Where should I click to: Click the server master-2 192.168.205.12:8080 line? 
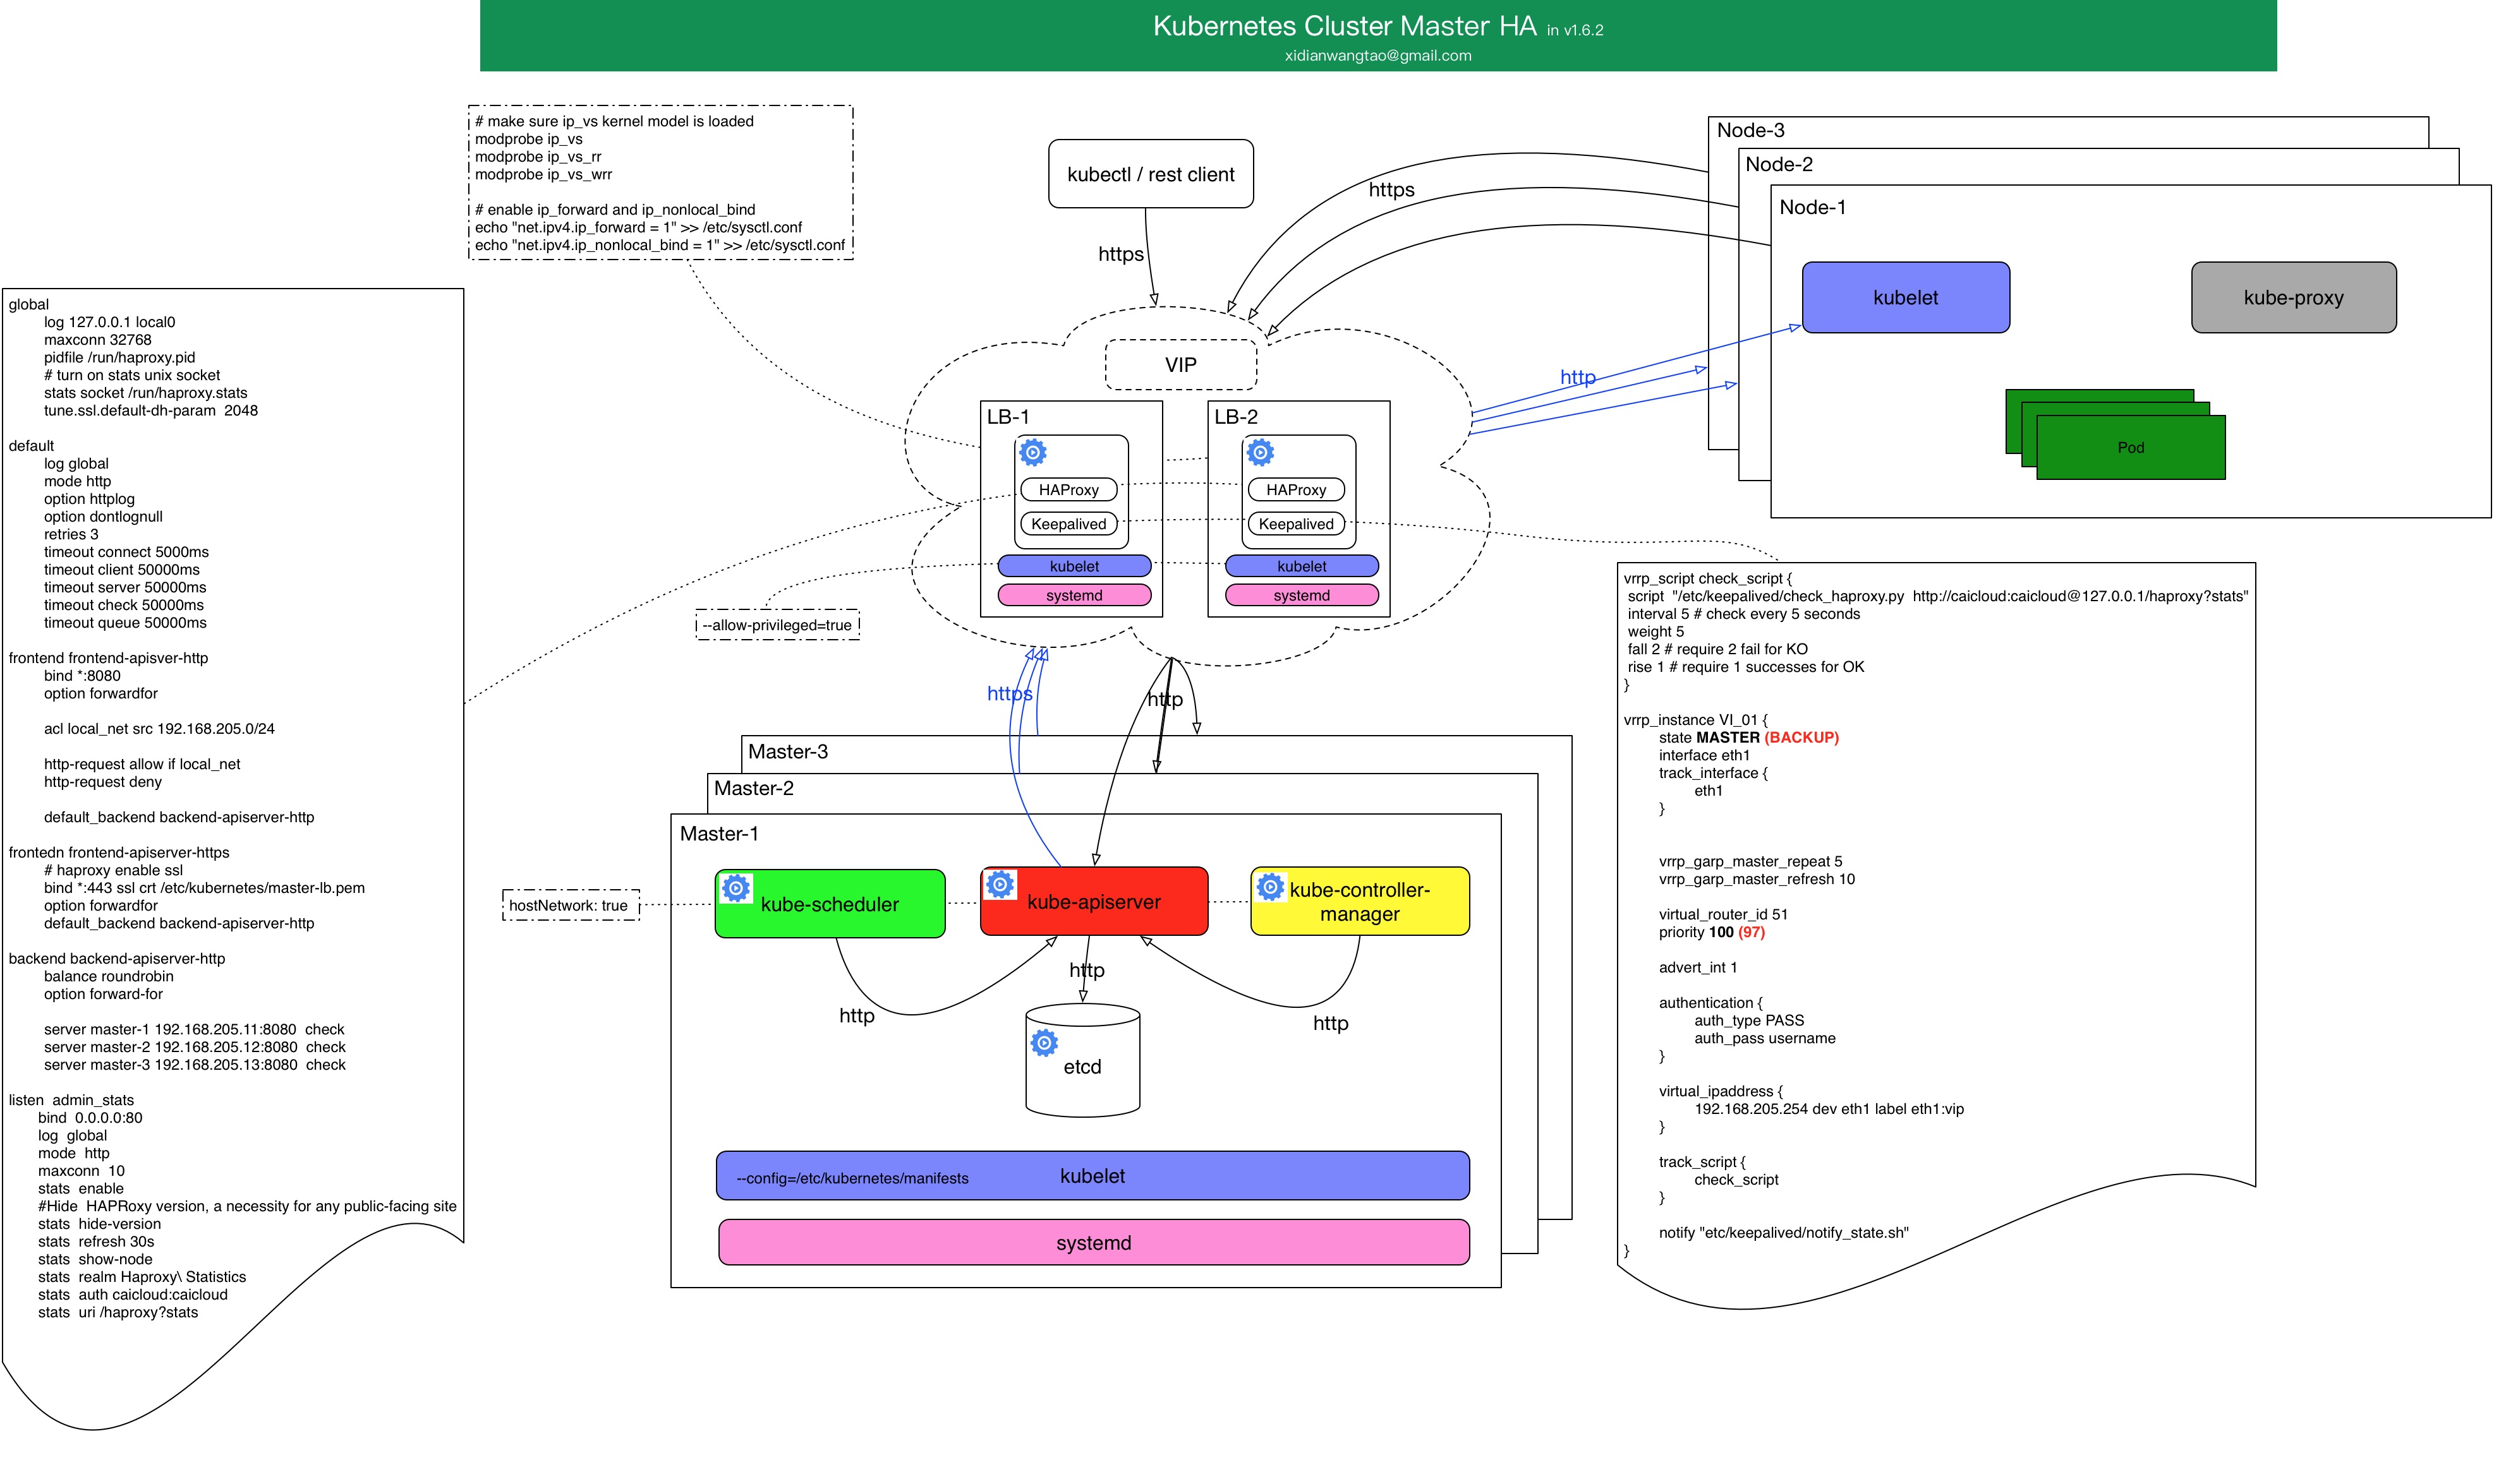click(x=194, y=1047)
